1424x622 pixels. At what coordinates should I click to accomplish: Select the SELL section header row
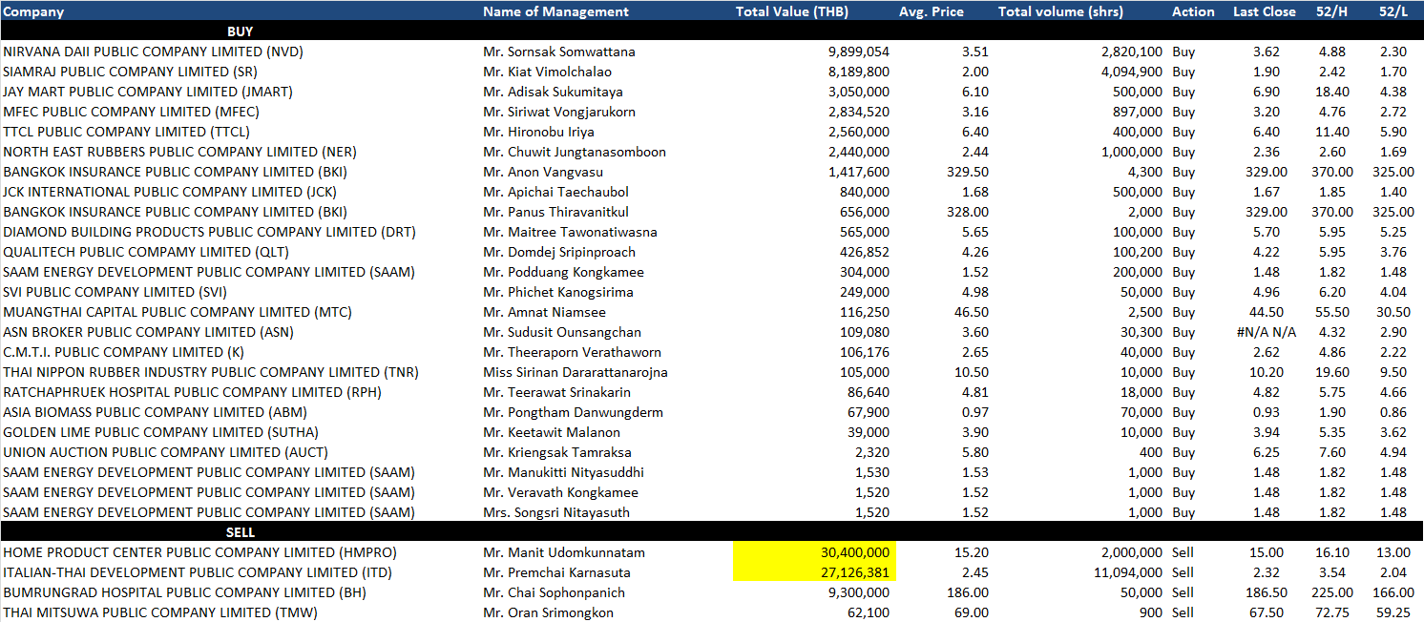pos(712,532)
